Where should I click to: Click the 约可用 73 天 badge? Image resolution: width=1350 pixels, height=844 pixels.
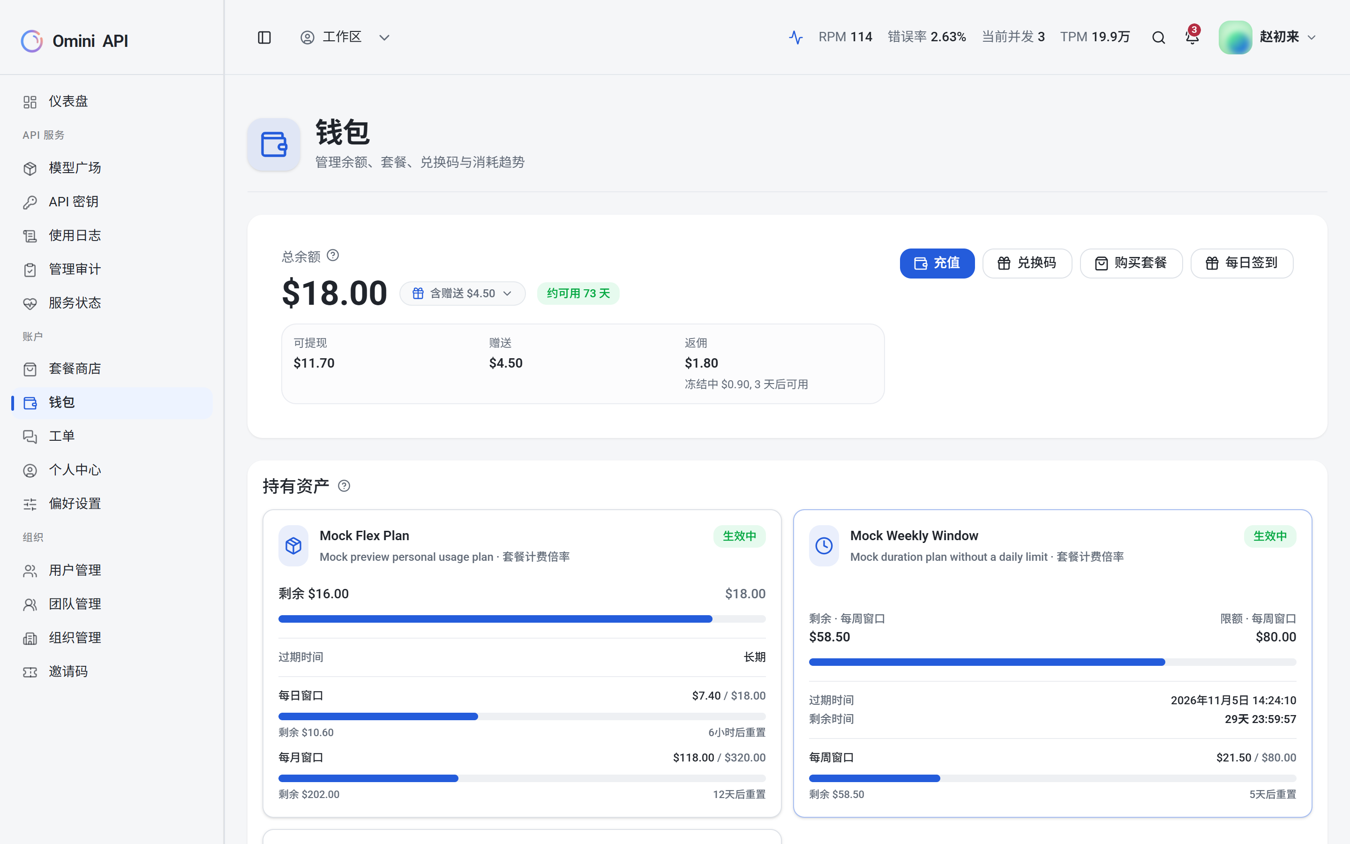point(578,294)
